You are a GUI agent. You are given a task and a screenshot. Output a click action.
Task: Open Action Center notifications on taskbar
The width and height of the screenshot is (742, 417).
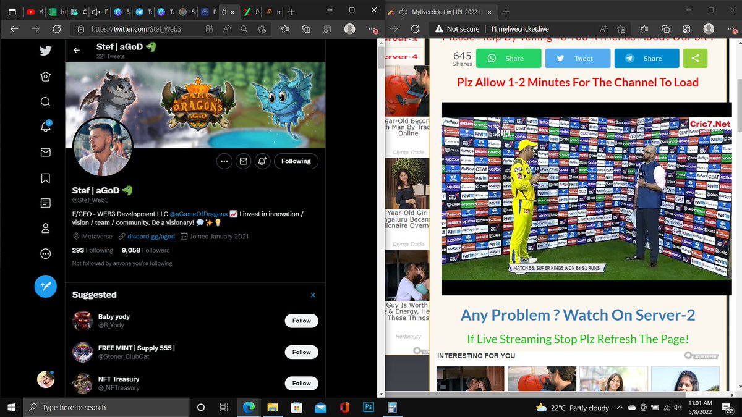[730, 408]
